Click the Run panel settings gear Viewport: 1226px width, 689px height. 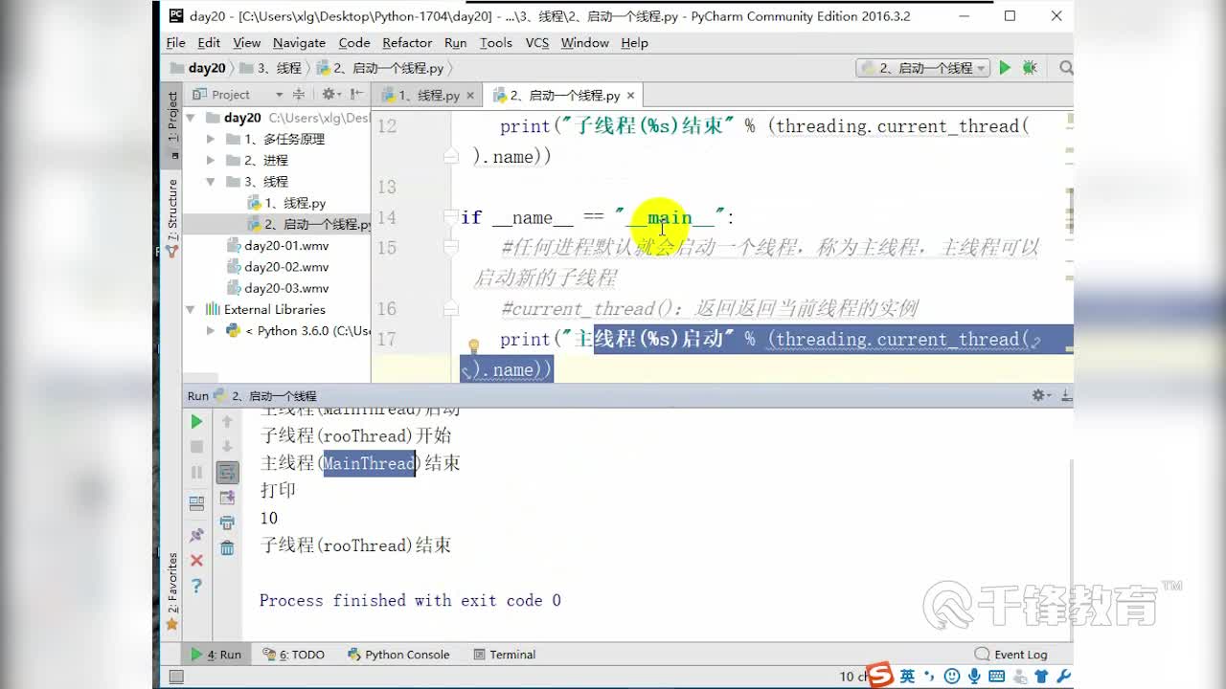pos(1036,394)
